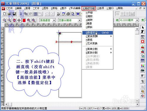
Task: Open the T文本 menu
Action: (36, 8)
